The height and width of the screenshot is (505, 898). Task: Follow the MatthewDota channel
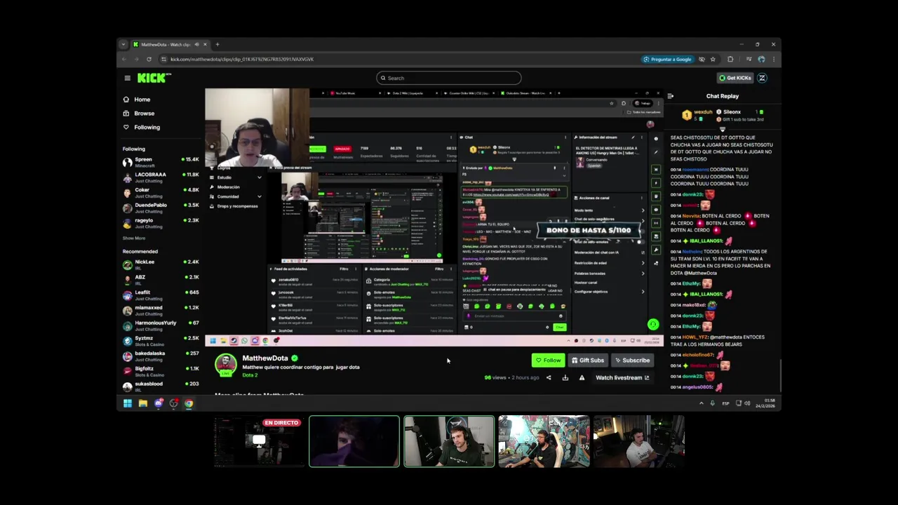coord(548,361)
